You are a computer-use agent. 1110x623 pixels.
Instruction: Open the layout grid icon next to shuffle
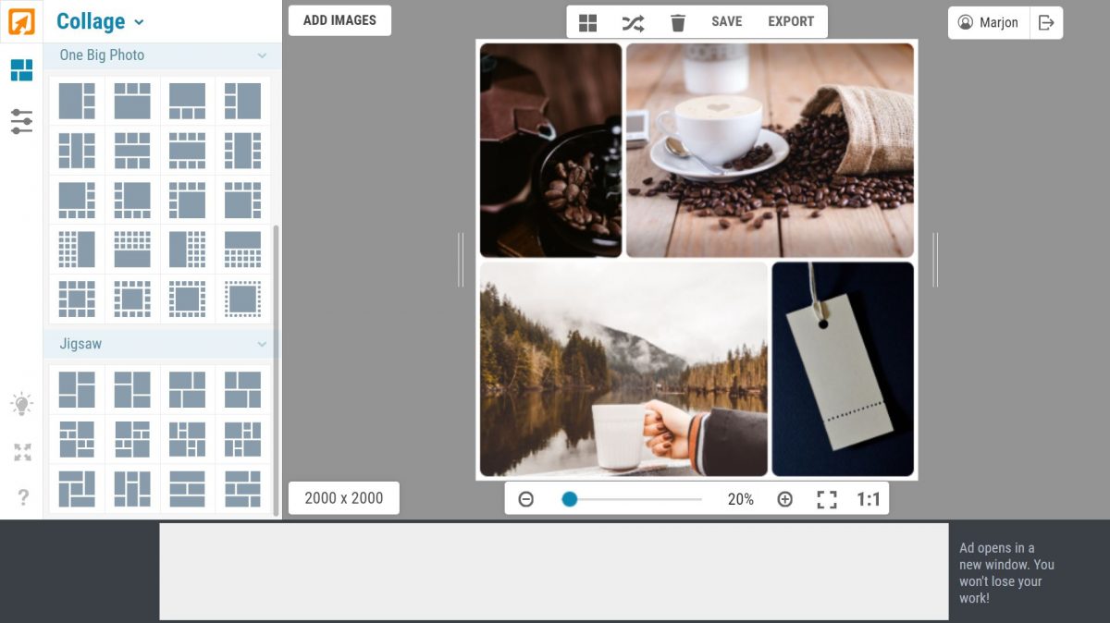587,21
